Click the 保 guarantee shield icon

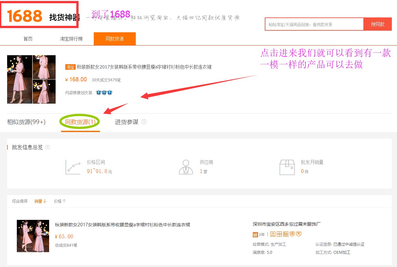coord(292,234)
